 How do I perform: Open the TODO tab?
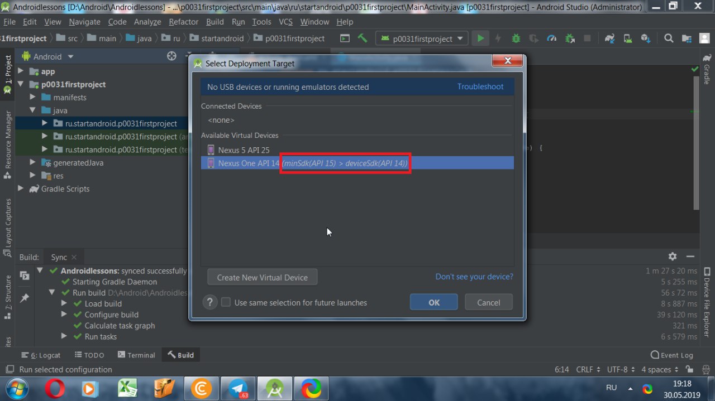click(x=89, y=355)
